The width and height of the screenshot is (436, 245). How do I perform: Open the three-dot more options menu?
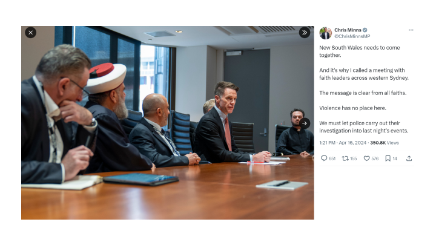411,30
